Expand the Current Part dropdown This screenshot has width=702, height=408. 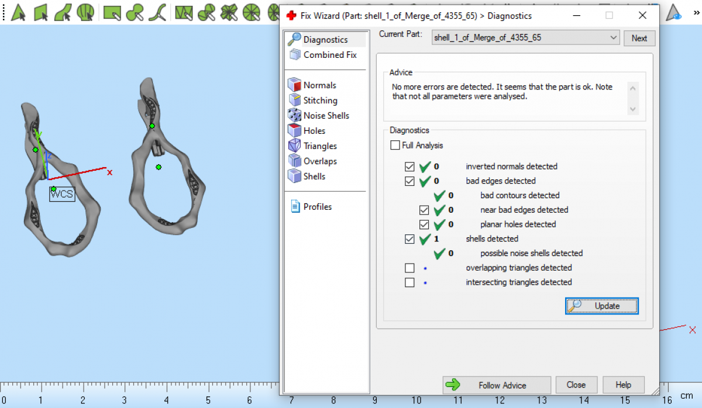[612, 38]
